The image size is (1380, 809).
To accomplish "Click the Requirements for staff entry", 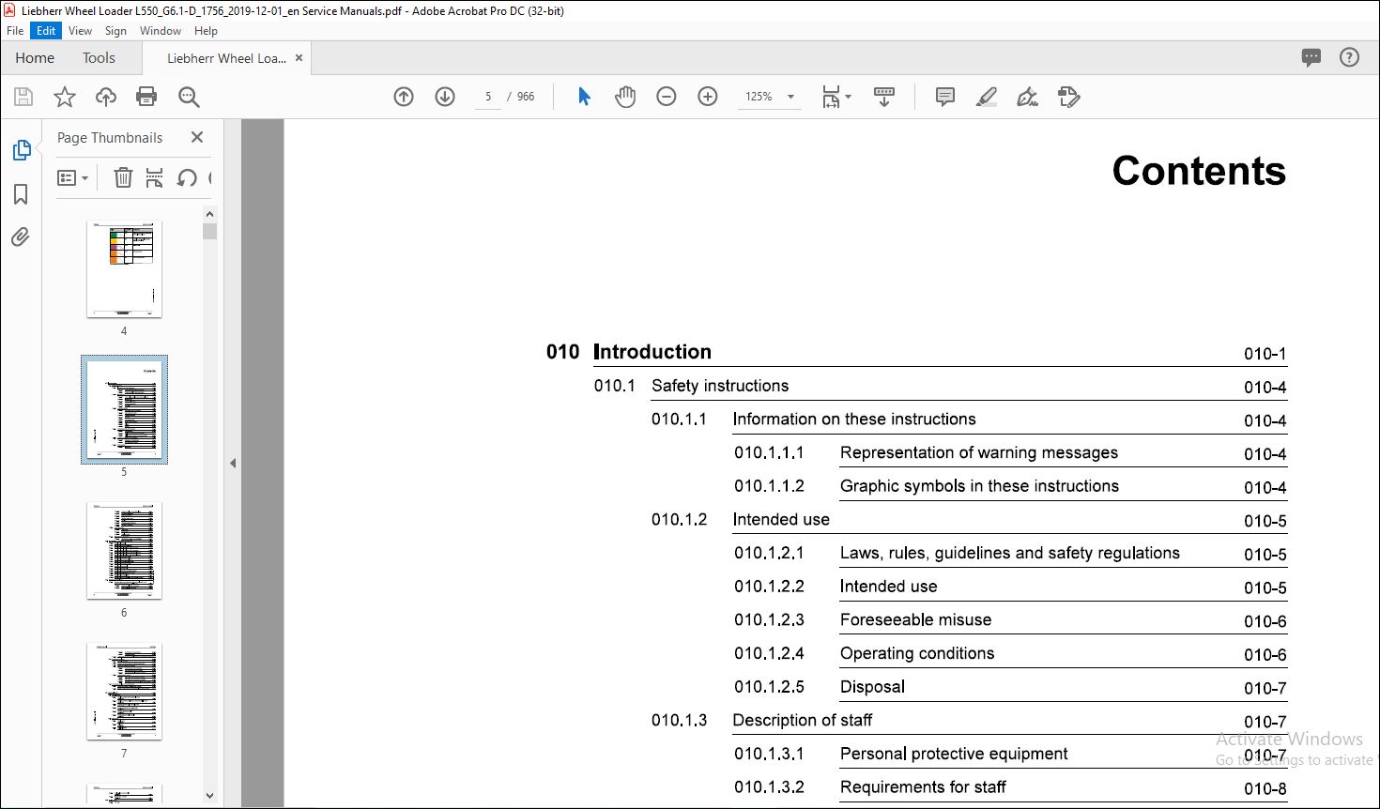I will 1010,787.
